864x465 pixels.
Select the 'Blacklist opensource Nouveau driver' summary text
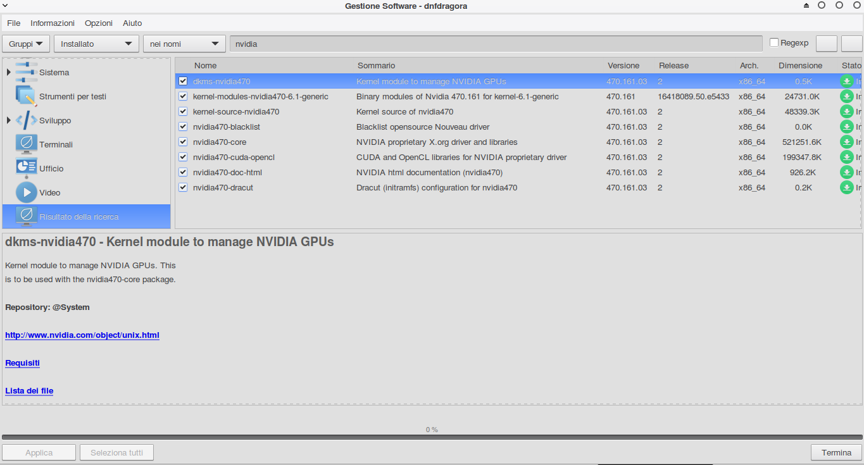(423, 127)
